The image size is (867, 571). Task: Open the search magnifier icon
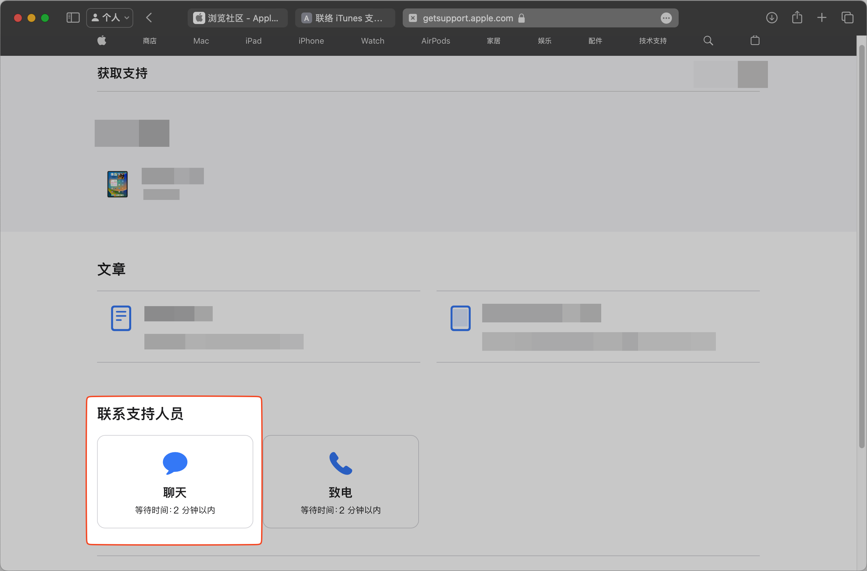pyautogui.click(x=708, y=41)
